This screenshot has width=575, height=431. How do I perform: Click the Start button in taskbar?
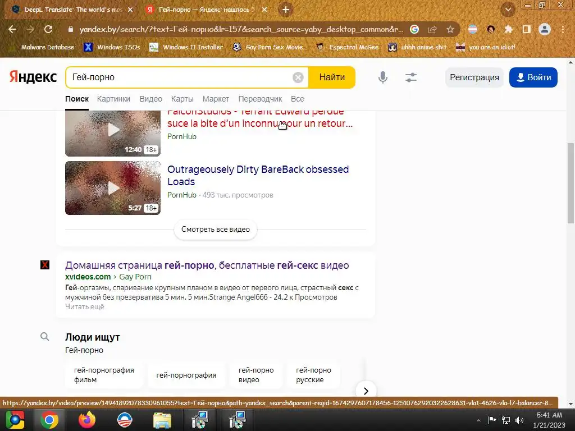pos(15,420)
